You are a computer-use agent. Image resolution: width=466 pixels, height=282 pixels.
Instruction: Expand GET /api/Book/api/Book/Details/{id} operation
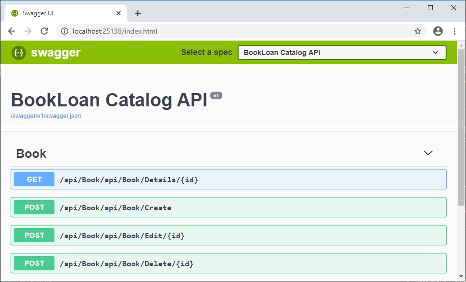coord(228,179)
